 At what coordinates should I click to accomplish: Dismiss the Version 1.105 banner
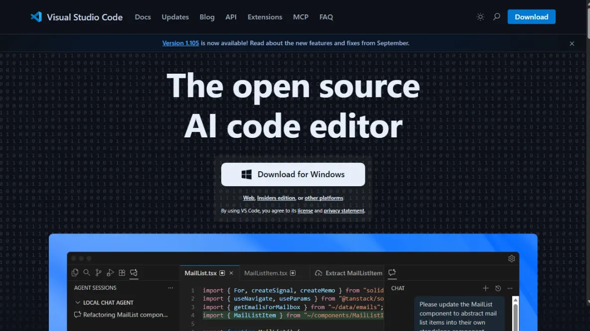572,43
